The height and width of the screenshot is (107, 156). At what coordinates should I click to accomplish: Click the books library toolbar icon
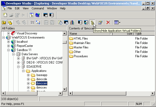tap(72, 22)
